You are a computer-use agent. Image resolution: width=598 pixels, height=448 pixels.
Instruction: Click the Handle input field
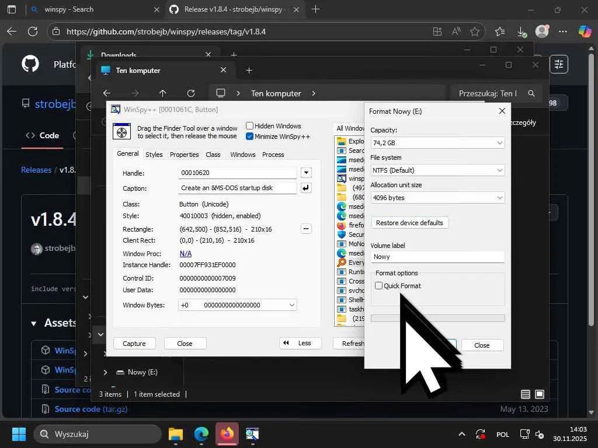[x=237, y=173]
